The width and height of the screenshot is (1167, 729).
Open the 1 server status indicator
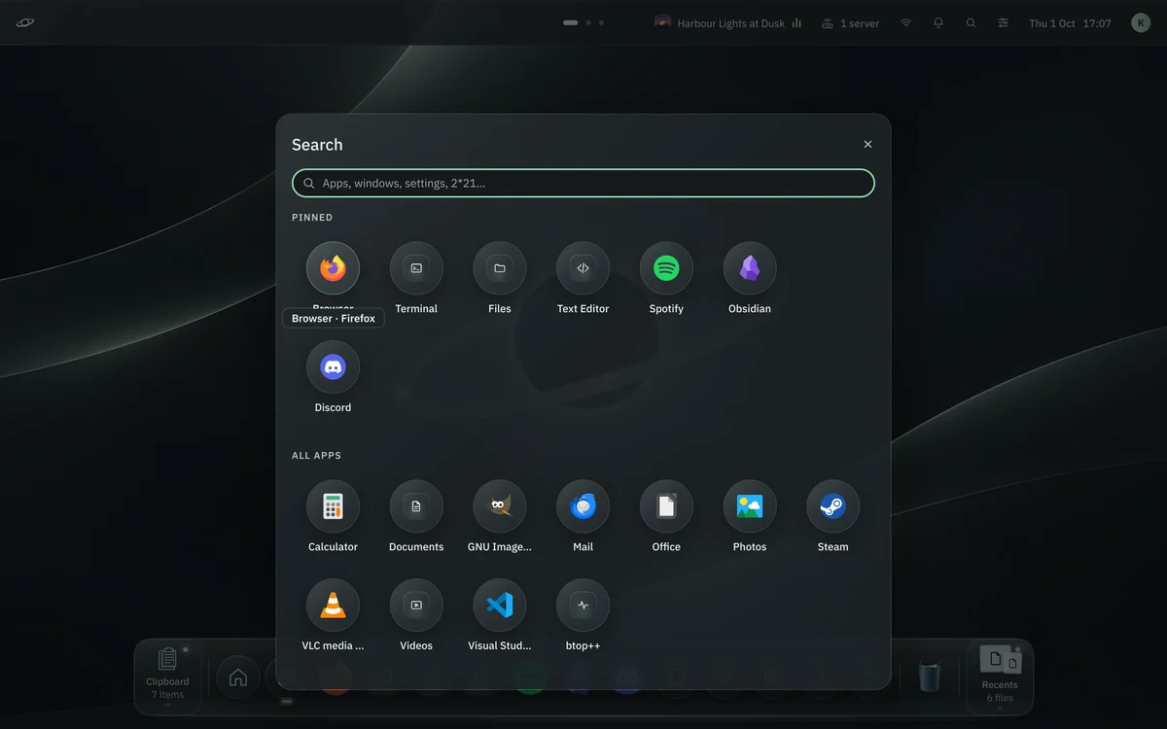tap(850, 22)
